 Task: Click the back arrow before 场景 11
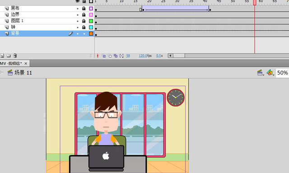(x=2, y=72)
